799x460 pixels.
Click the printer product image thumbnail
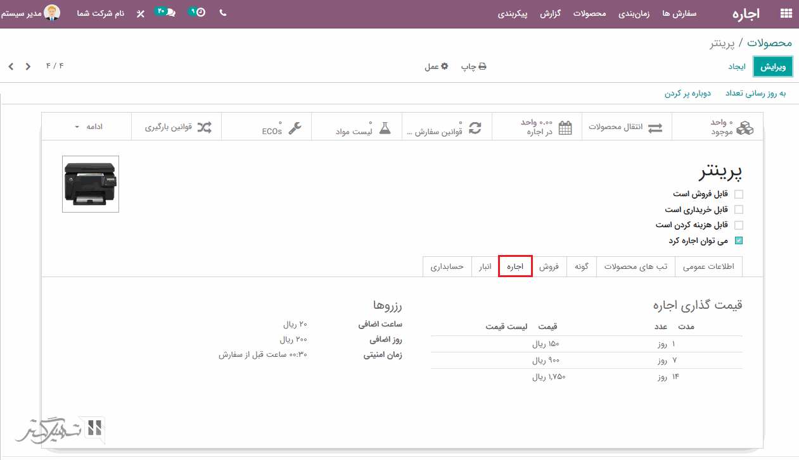point(91,184)
